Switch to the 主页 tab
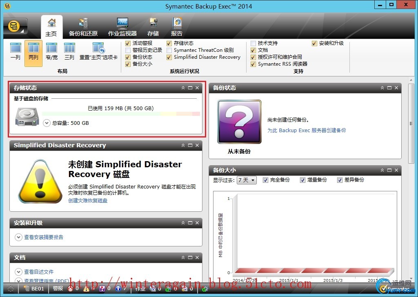The height and width of the screenshot is (297, 418). pos(51,27)
